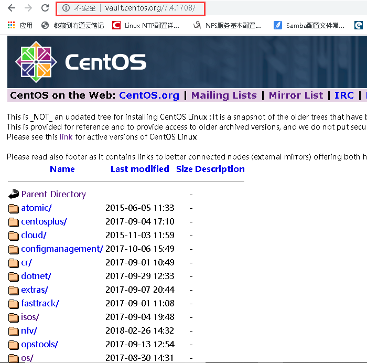Open the configmanagement/ directory
Image resolution: width=367 pixels, height=363 pixels.
[x=62, y=249]
